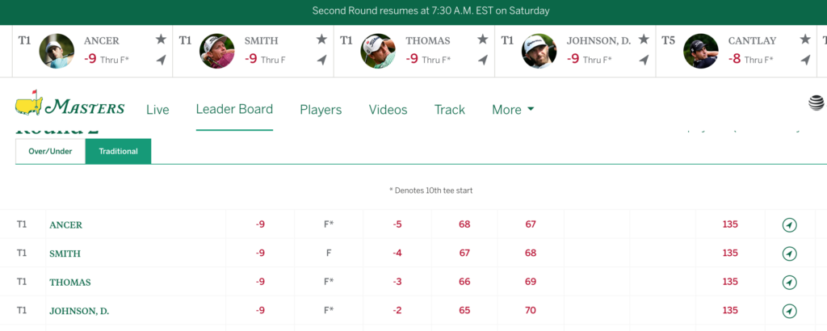Image resolution: width=827 pixels, height=331 pixels.
Task: Track Johnson, D. with the arrow icon in his card
Action: (644, 60)
